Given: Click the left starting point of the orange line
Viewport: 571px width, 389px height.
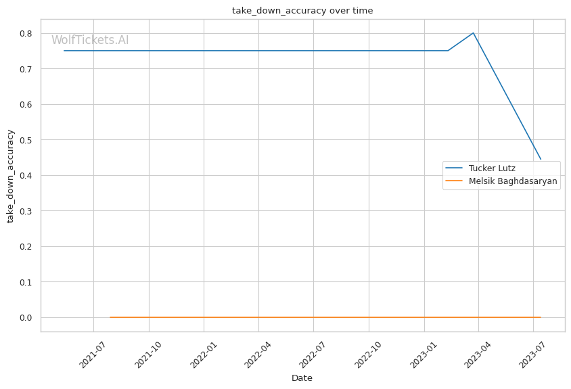Looking at the screenshot, I should 110,317.
